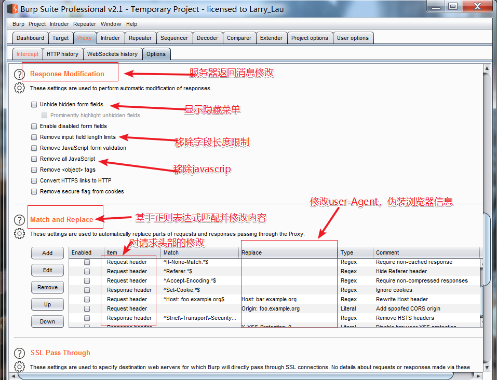
Task: Open the HTTP history sub-tab
Action: click(63, 54)
